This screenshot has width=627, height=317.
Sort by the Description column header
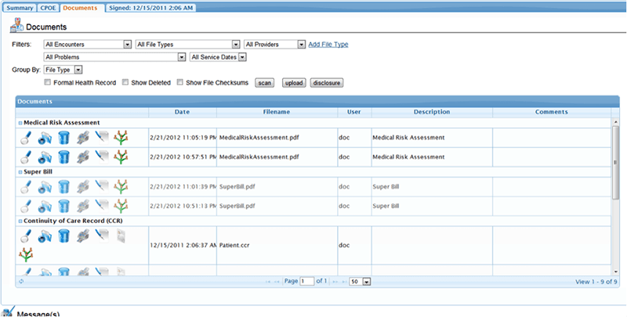pos(432,112)
